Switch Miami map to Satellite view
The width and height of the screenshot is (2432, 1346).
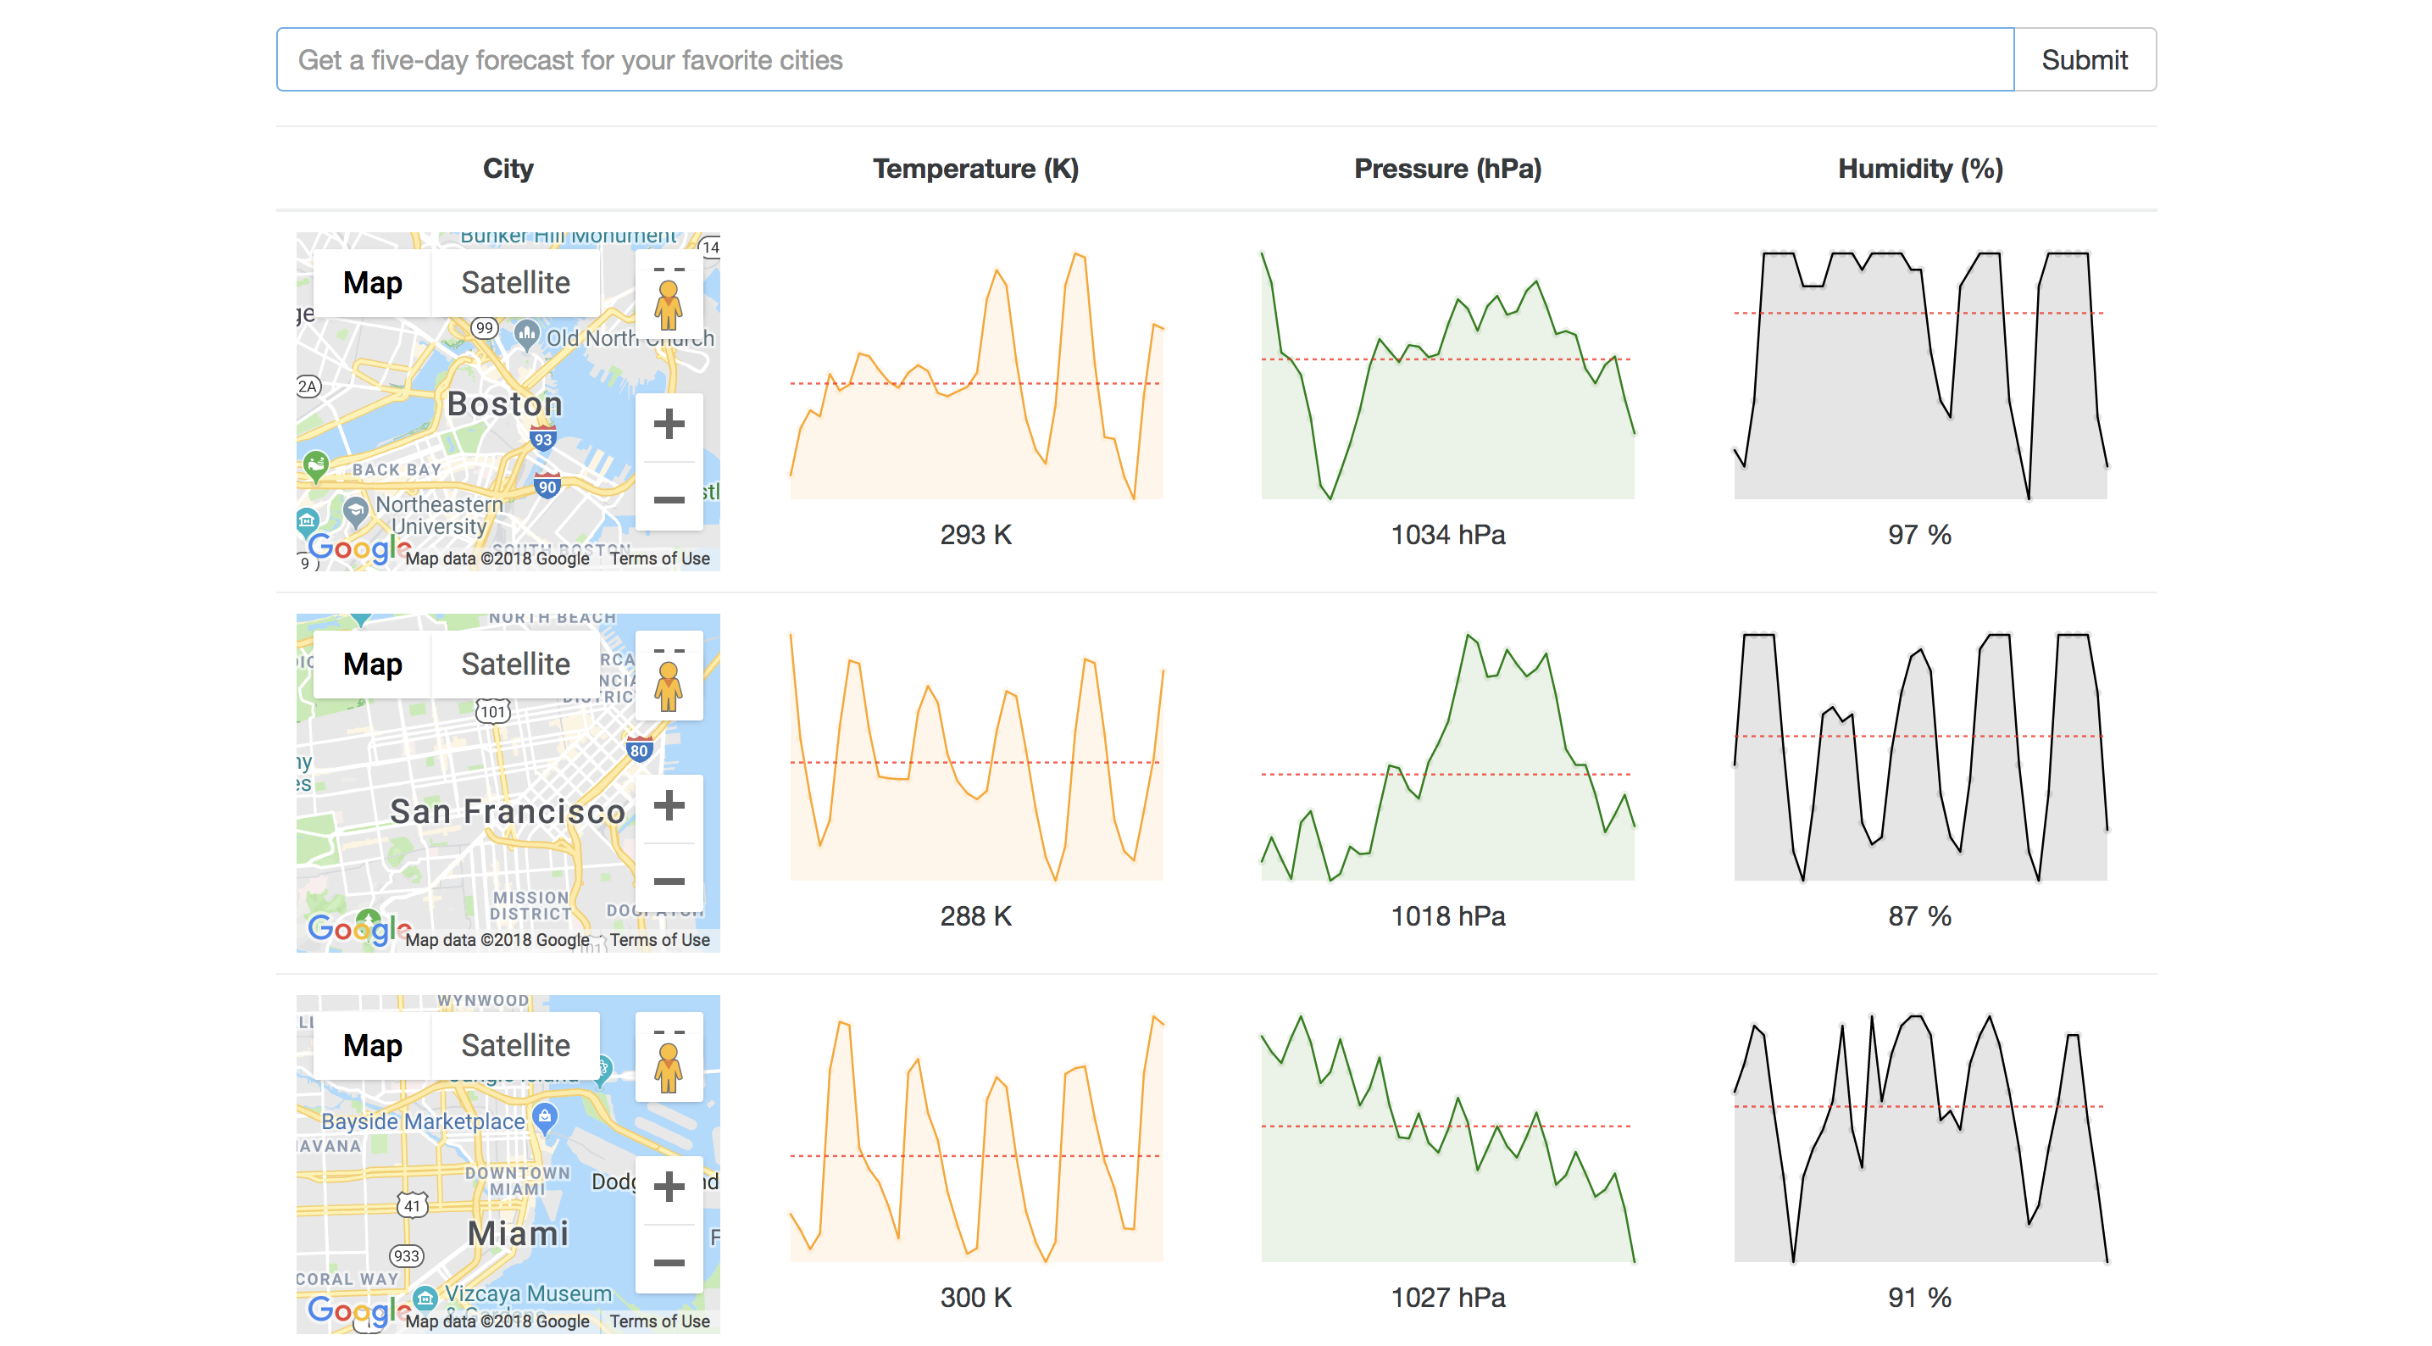coord(515,1046)
